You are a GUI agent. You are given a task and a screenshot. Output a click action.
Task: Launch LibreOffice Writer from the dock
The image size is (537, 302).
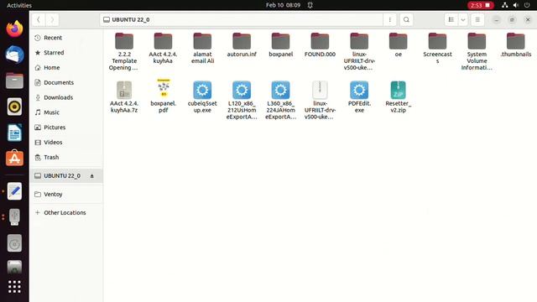14,133
